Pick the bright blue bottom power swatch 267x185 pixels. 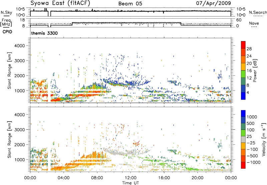pos(243,96)
